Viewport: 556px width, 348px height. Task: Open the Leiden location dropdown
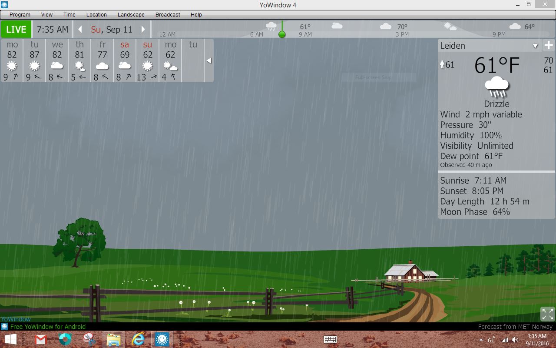pyautogui.click(x=535, y=46)
